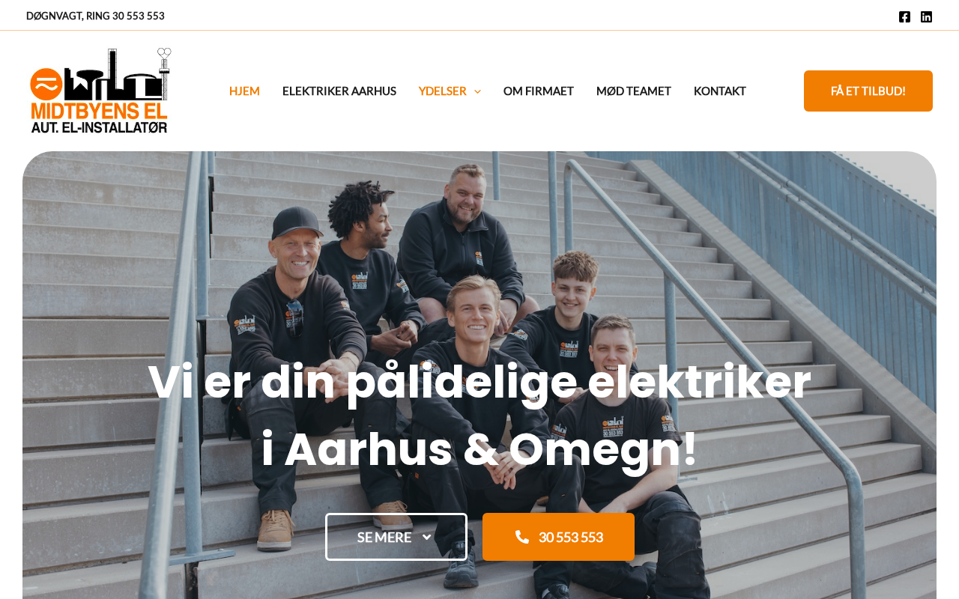This screenshot has height=599, width=959.
Task: Click the FÅ ET TILBUD! button
Action: tap(868, 91)
